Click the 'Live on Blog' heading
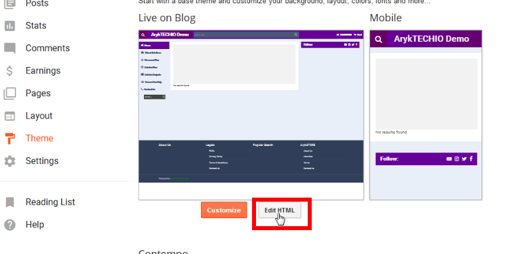The height and width of the screenshot is (254, 516). (x=167, y=18)
